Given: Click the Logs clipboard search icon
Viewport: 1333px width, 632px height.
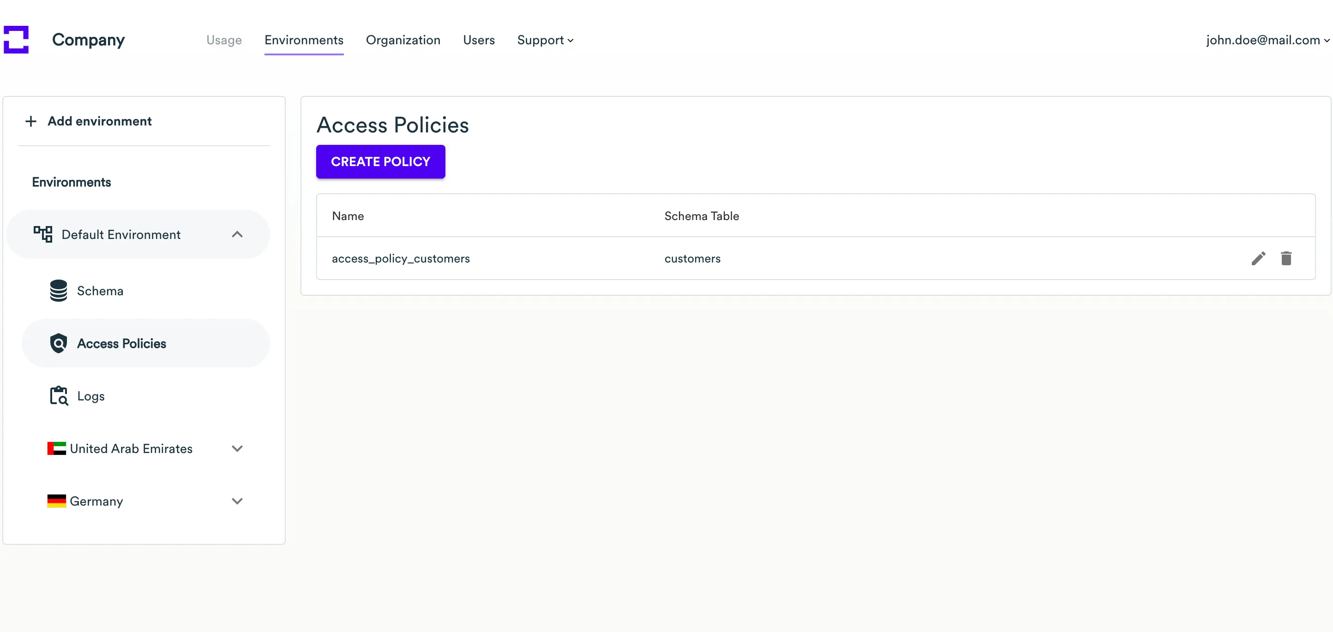Looking at the screenshot, I should (x=59, y=396).
